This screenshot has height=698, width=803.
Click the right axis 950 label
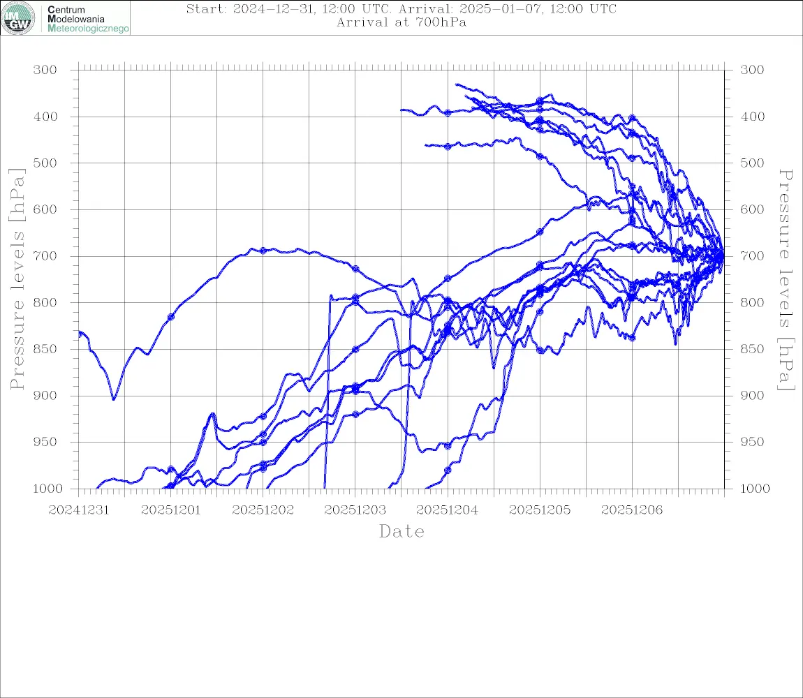tap(752, 441)
